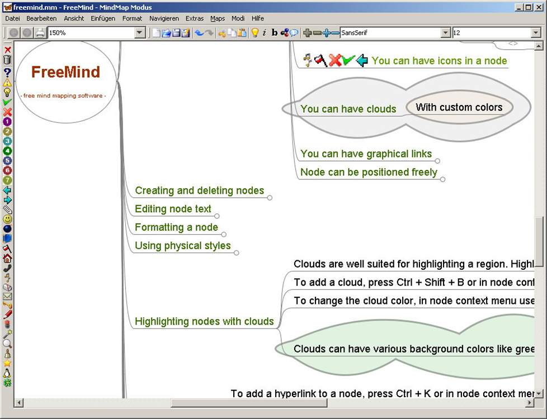Add the green check mark icon from left sidebar
The image size is (547, 419).
(x=7, y=102)
